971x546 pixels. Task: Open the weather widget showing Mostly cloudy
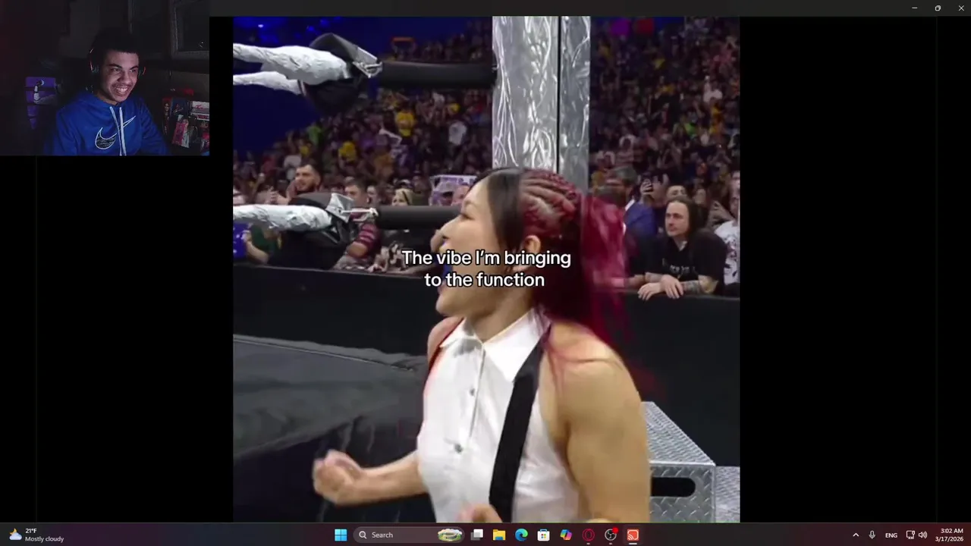point(36,535)
